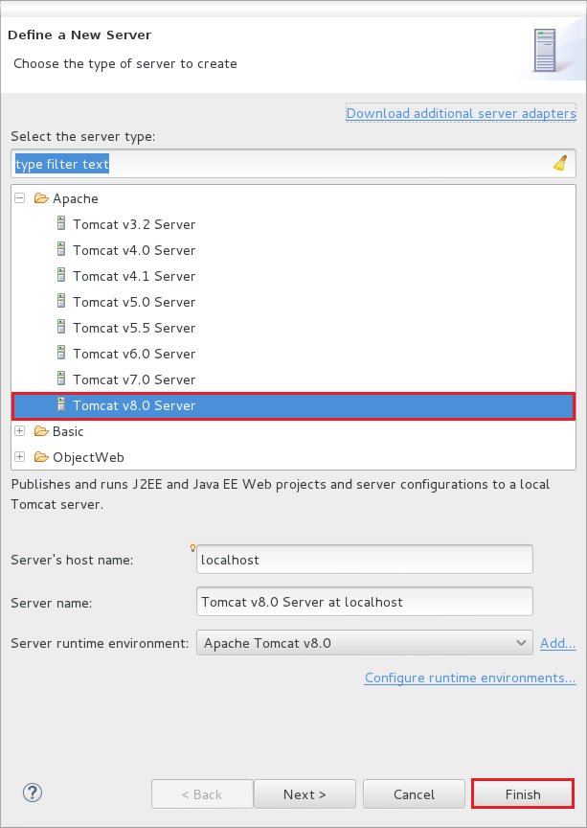Click the Add... runtime link

pos(558,643)
